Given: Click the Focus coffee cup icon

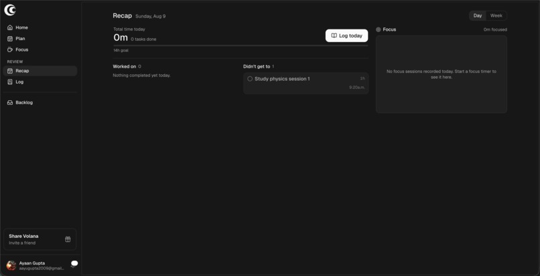Looking at the screenshot, I should click(x=10, y=49).
